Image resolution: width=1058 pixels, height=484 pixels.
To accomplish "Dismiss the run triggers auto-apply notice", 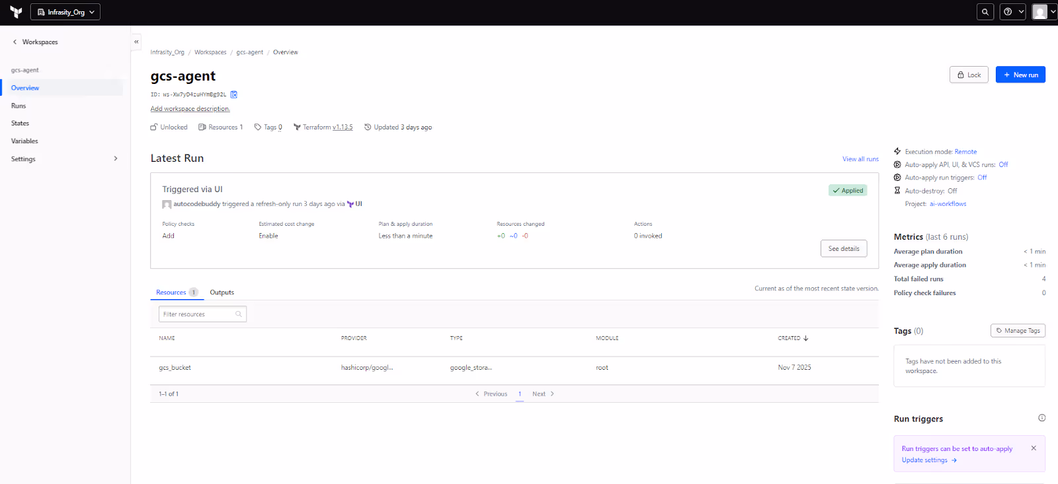I will click(1034, 448).
